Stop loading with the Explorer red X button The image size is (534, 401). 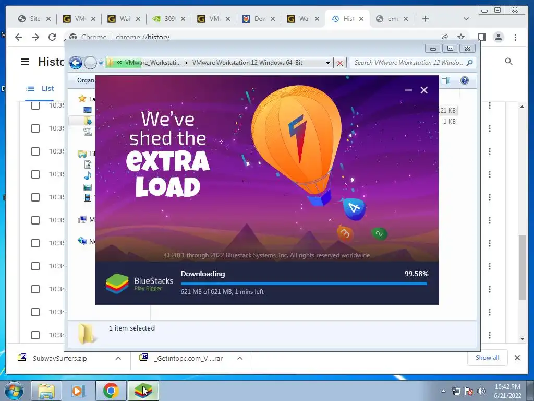pos(340,63)
